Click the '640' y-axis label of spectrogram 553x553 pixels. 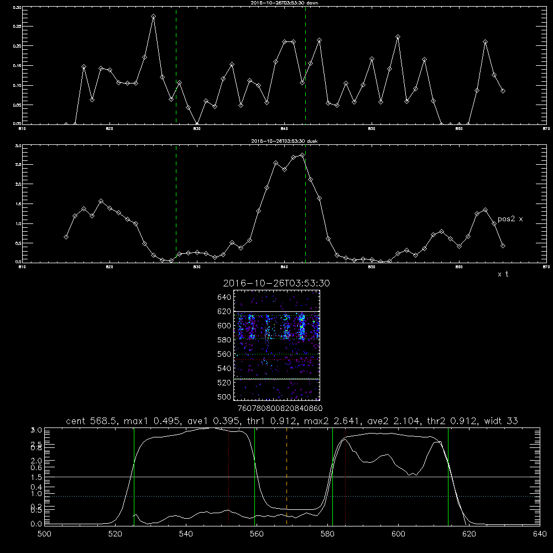coord(225,298)
